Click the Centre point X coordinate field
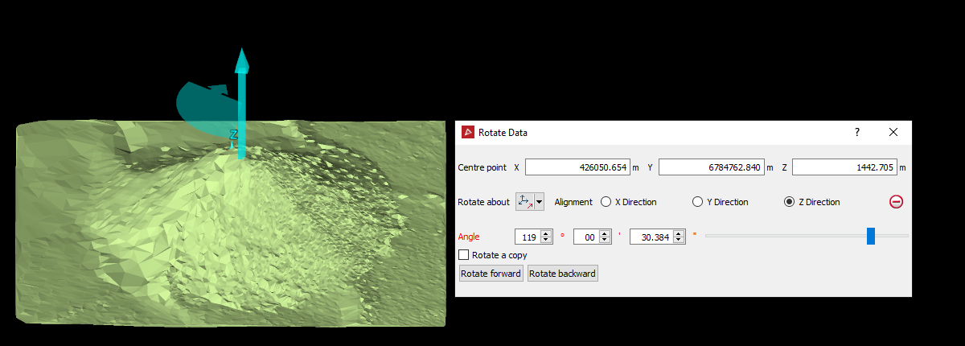Image resolution: width=965 pixels, height=346 pixels. (577, 167)
